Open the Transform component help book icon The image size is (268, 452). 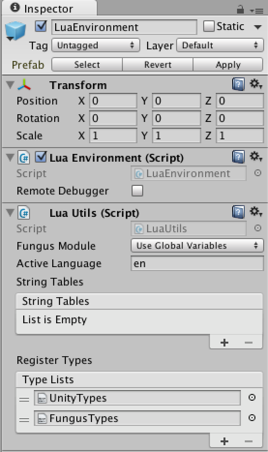238,85
